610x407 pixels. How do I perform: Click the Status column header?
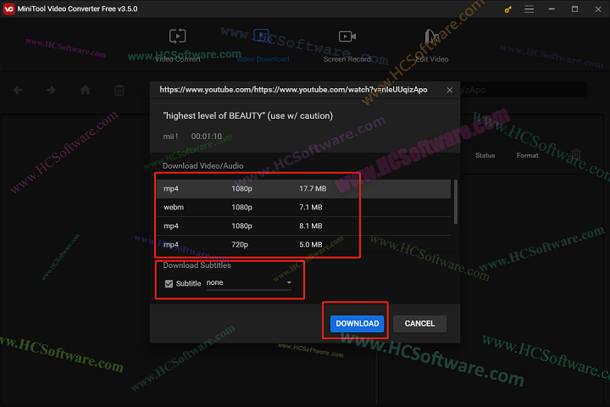click(485, 155)
